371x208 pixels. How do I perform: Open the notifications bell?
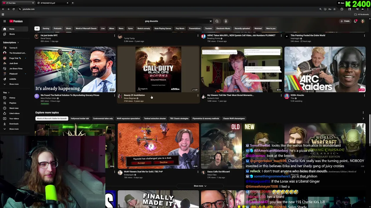355,21
